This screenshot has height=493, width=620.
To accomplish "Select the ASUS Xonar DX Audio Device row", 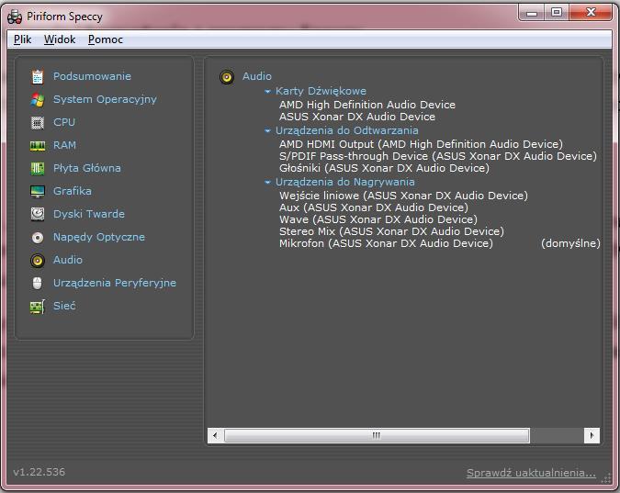I will (x=357, y=117).
